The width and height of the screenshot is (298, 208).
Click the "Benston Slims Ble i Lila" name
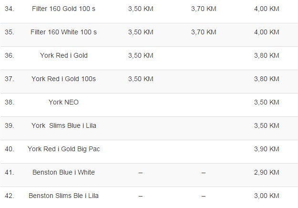tap(64, 196)
